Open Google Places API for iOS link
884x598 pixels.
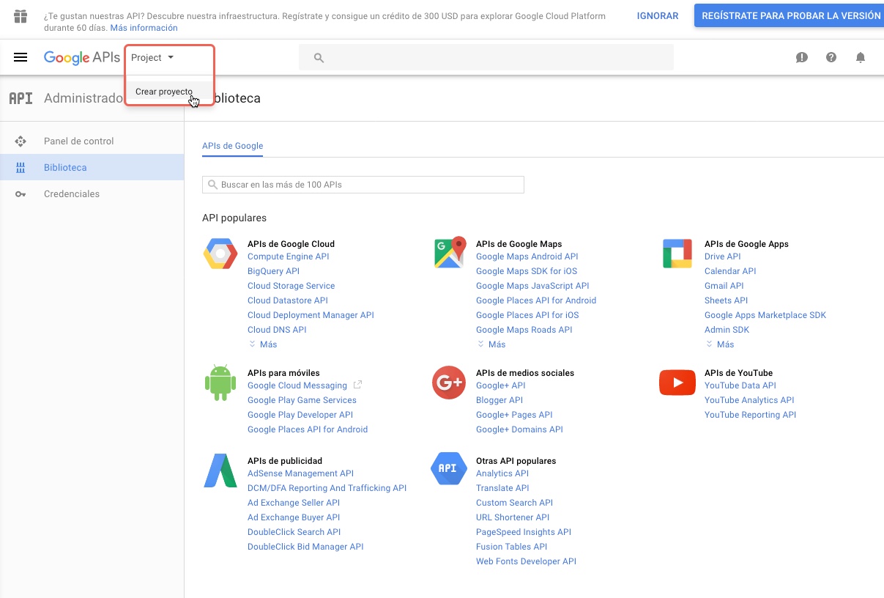(527, 315)
